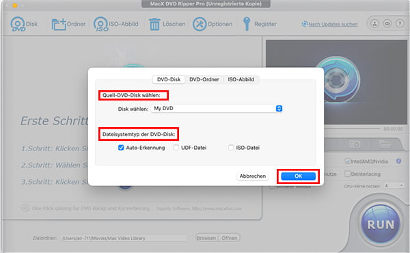Click the Zielordner path input field

[124, 238]
